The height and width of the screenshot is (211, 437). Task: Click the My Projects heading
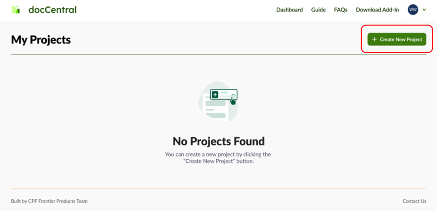click(x=41, y=40)
